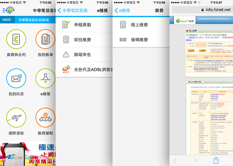Tap the 障礙申告 warning triangle icon
Screen dimensions: 233x166
coord(66,54)
